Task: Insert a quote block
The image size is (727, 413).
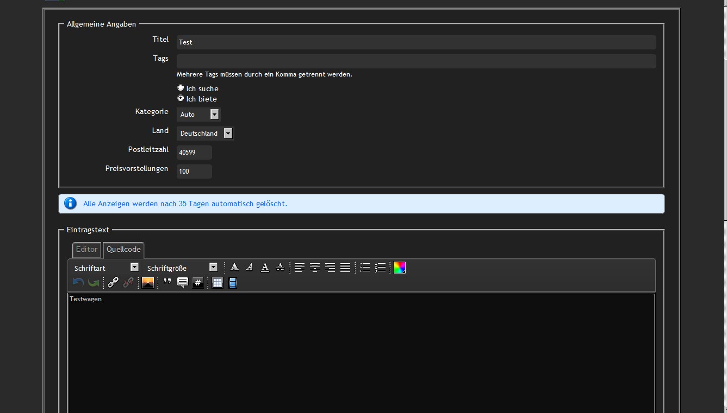Action: pyautogui.click(x=167, y=283)
